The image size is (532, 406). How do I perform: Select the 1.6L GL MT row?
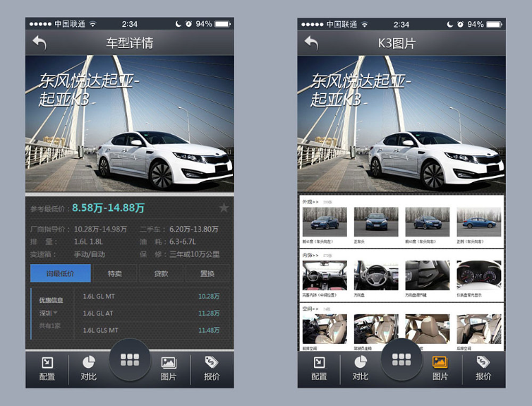(x=151, y=297)
